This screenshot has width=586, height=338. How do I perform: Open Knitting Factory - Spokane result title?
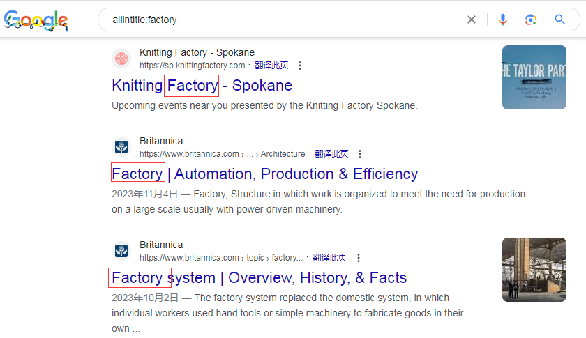pos(202,86)
